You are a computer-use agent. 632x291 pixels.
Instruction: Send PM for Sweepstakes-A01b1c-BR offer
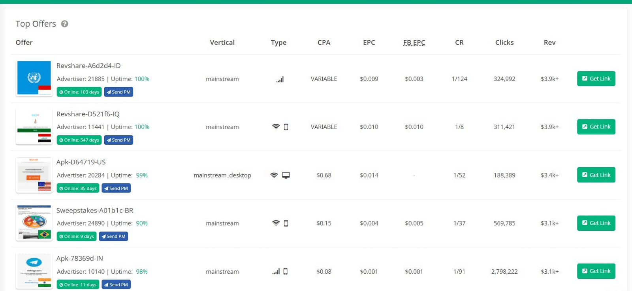point(113,237)
